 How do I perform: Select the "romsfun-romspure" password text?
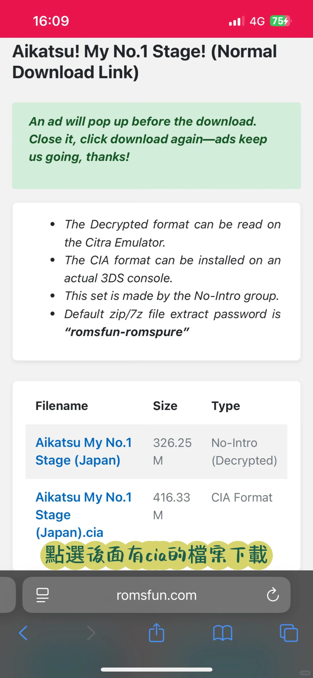tap(127, 332)
